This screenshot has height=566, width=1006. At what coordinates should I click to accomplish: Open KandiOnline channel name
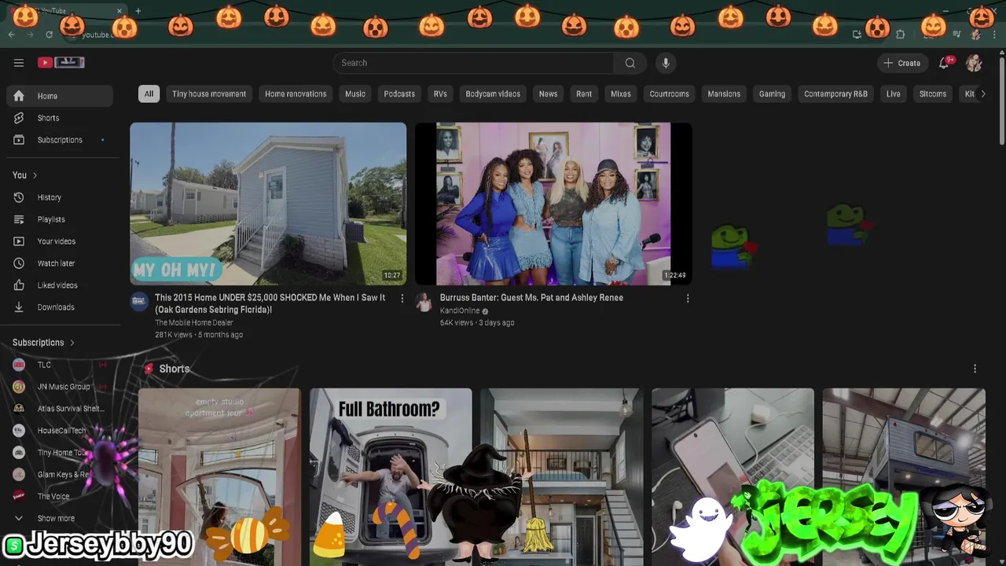click(460, 311)
